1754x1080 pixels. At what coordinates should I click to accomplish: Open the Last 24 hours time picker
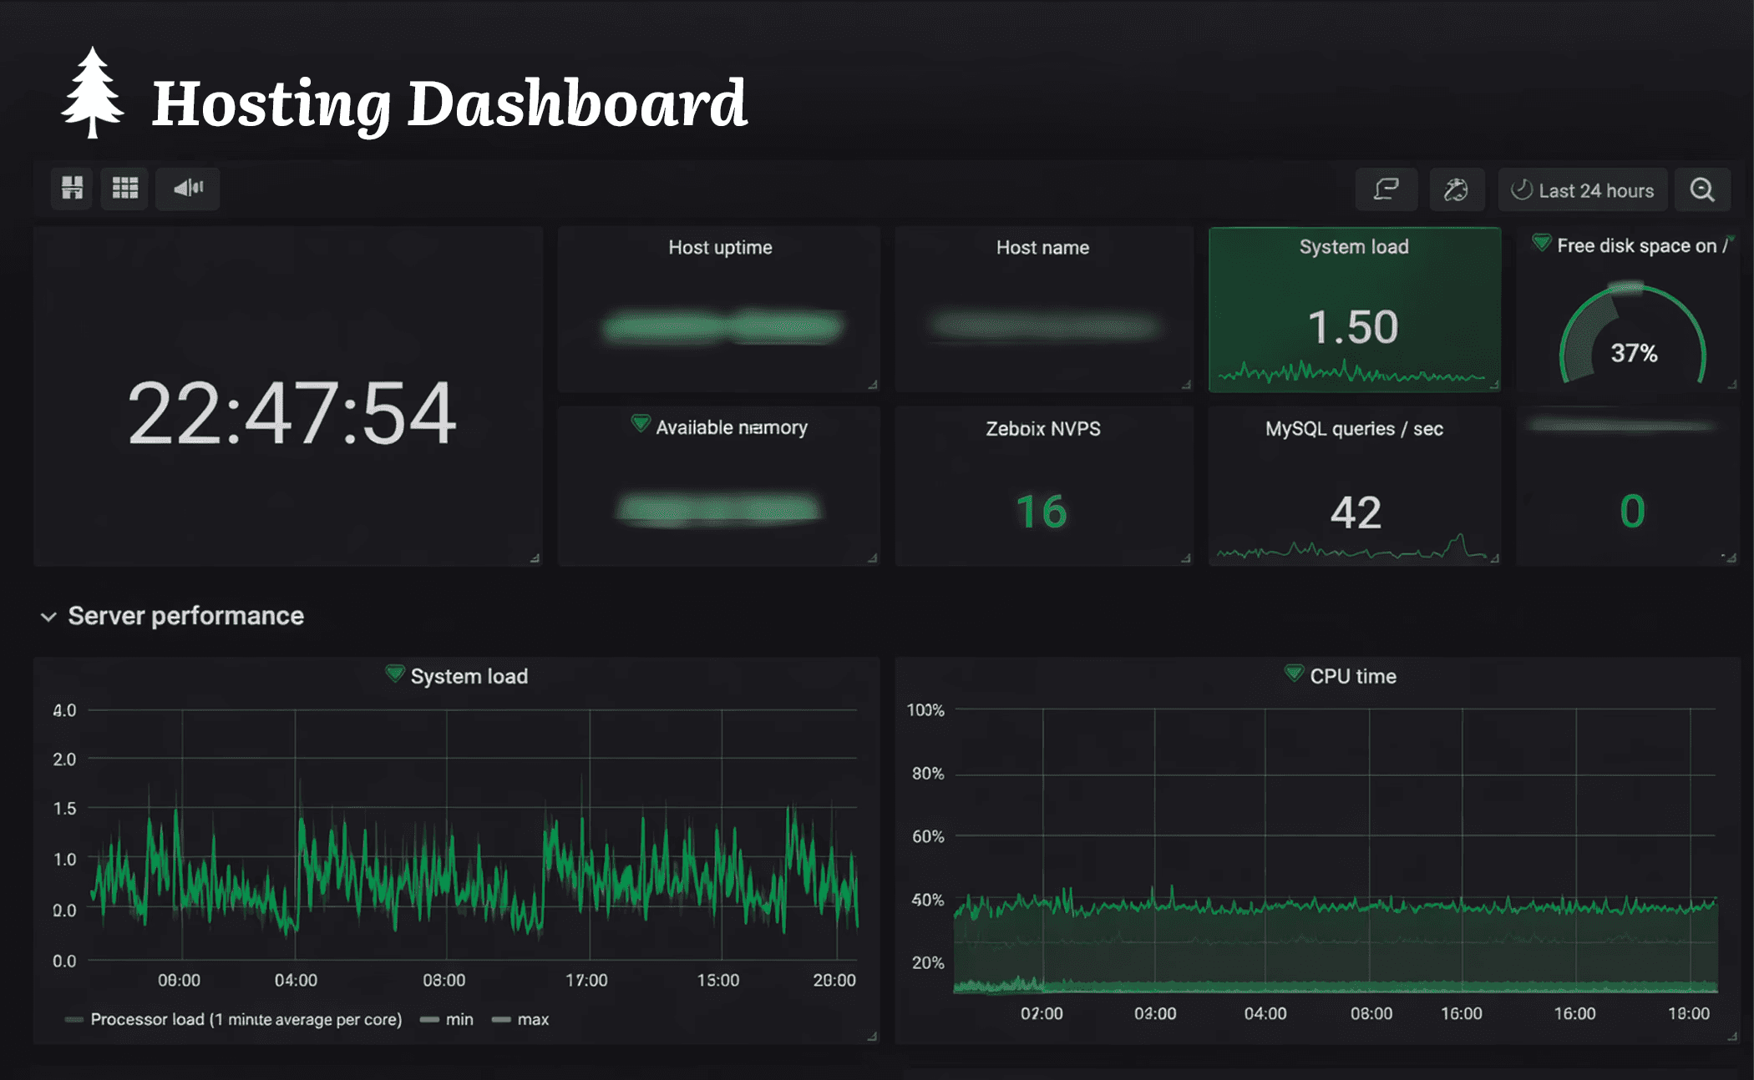[1583, 190]
